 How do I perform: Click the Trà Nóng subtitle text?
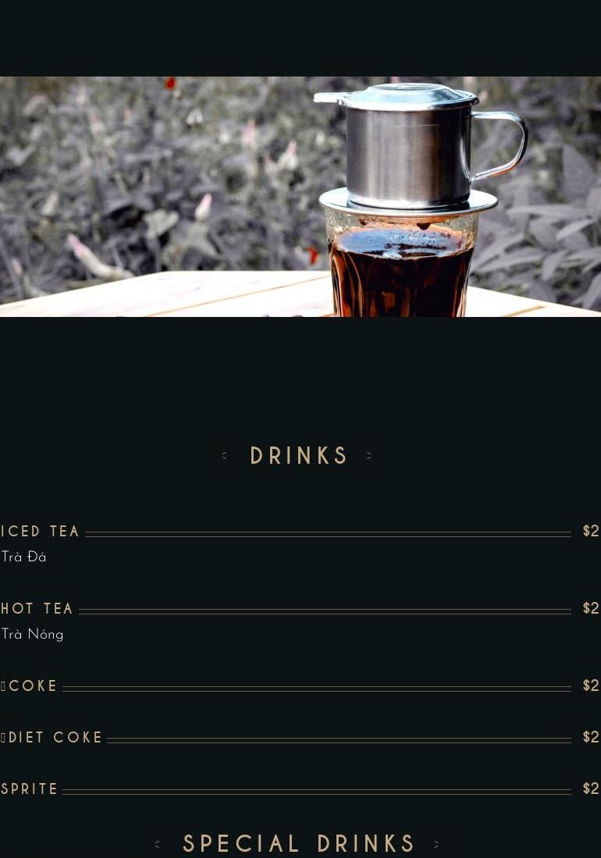pyautogui.click(x=32, y=634)
